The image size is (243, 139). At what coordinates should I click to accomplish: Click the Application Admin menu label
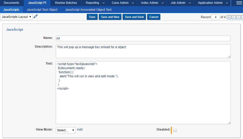210,3
